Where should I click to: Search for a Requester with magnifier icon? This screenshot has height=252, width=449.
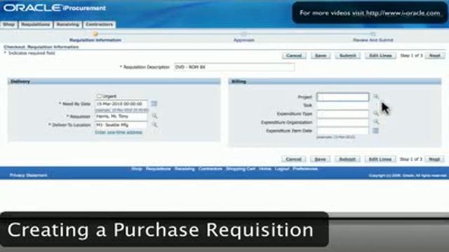(154, 116)
